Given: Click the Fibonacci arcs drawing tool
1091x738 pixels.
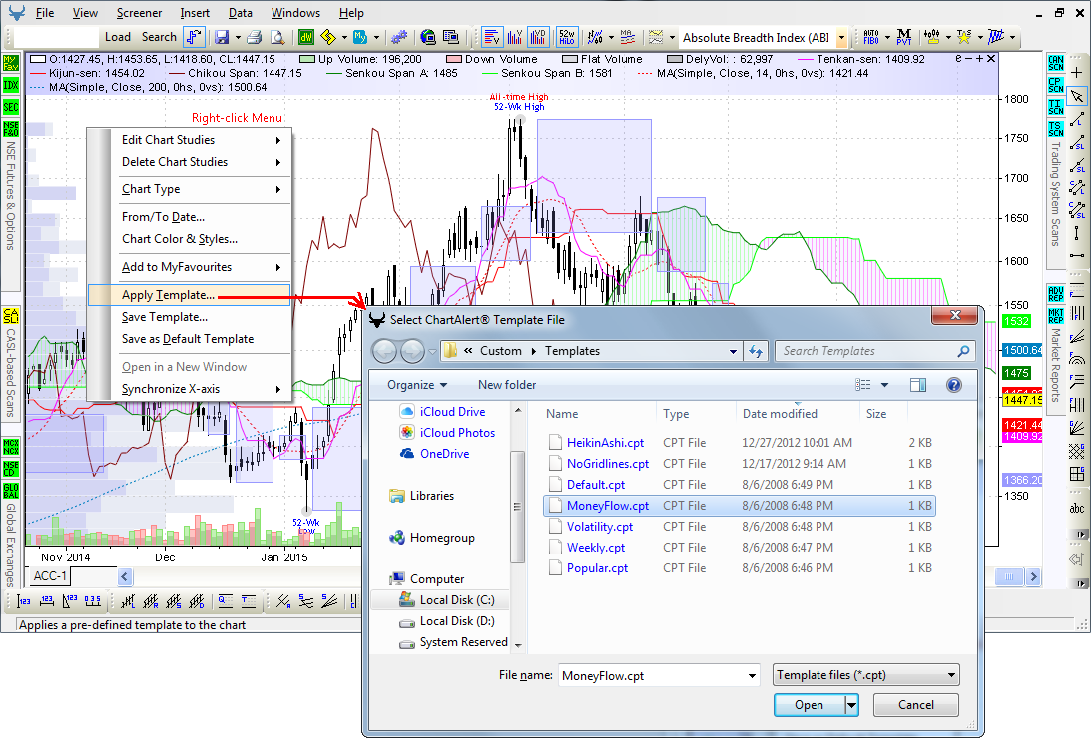Looking at the screenshot, I should 1077,359.
